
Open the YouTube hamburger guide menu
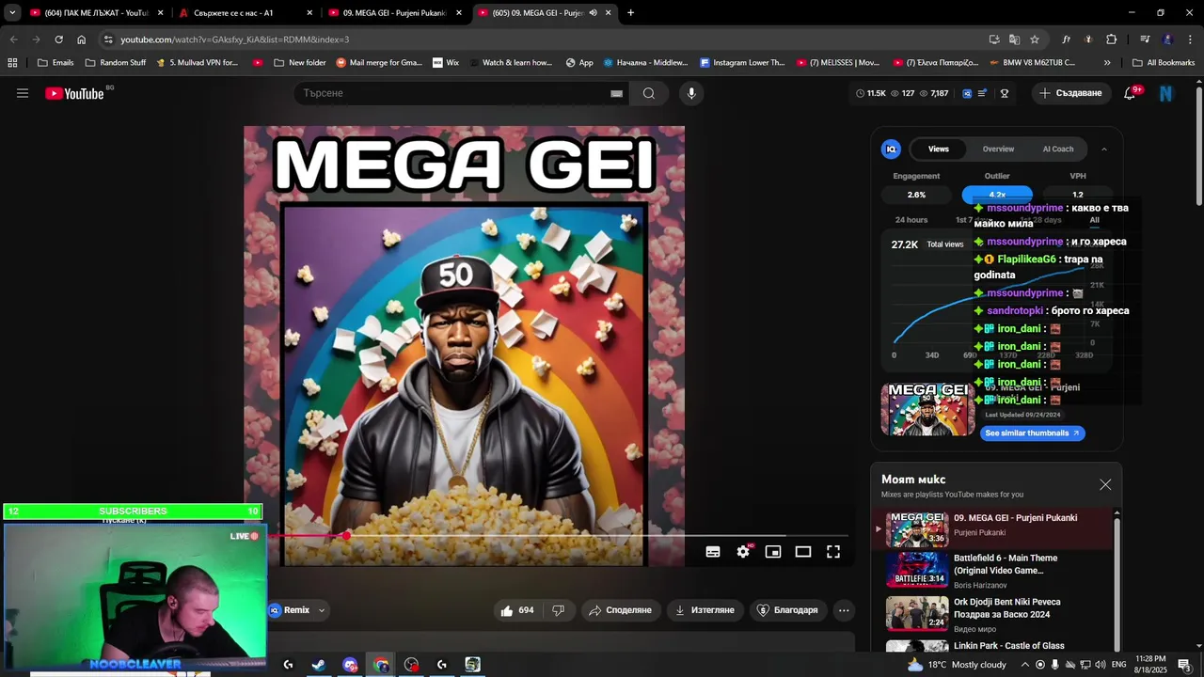[x=23, y=93]
